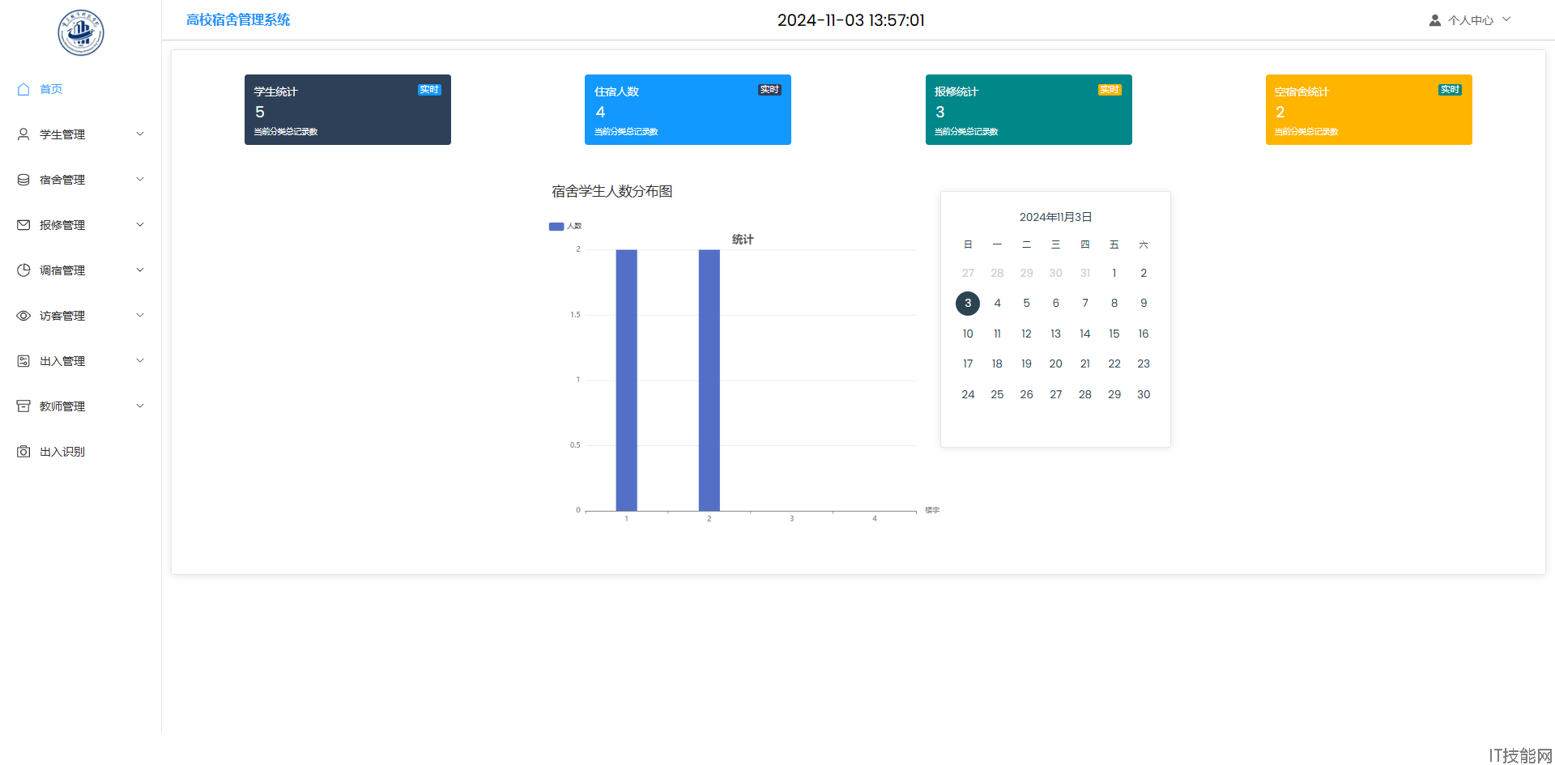The image size is (1555, 765).
Task: Click the 实时 tag on 学生统计 card
Action: coord(429,90)
